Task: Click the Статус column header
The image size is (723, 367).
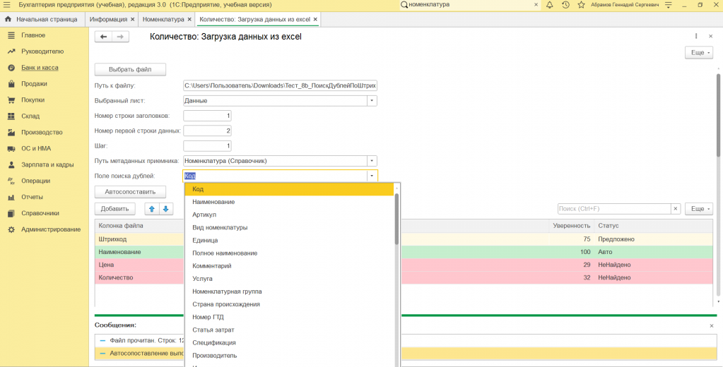Action: 653,226
